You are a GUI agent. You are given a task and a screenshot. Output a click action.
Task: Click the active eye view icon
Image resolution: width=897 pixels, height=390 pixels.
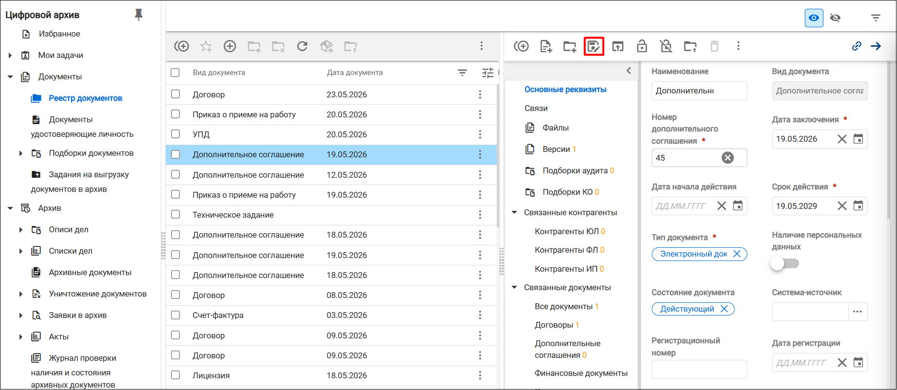point(814,18)
